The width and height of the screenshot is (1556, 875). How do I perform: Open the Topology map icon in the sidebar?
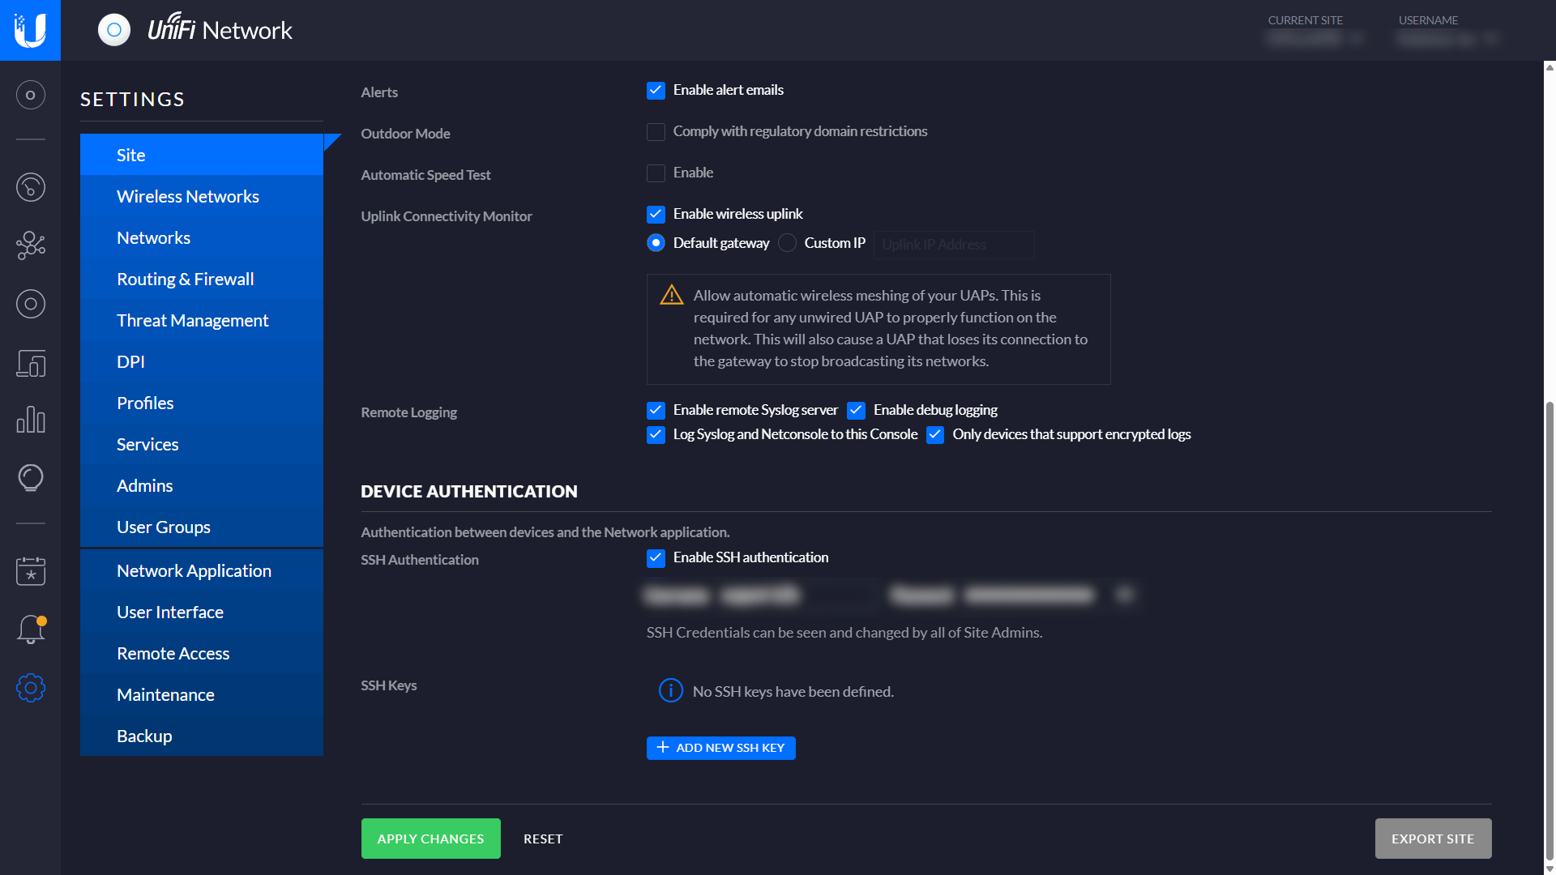point(30,245)
